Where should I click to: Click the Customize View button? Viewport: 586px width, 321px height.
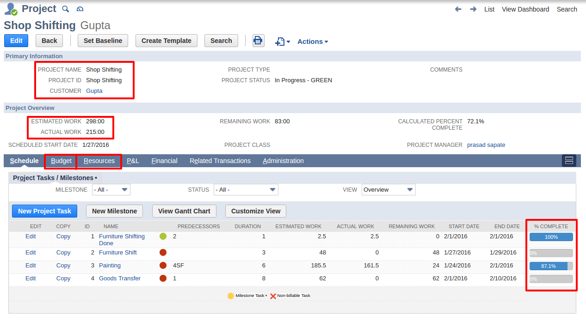[256, 211]
